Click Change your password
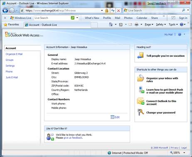192x157 pixels. tap(161, 113)
